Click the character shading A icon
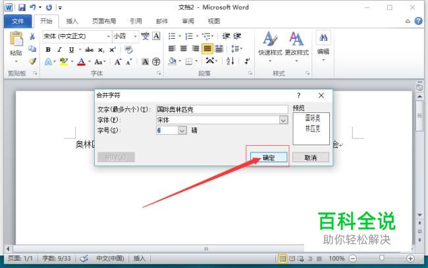Screen dimensions: 428x268 point(146,62)
